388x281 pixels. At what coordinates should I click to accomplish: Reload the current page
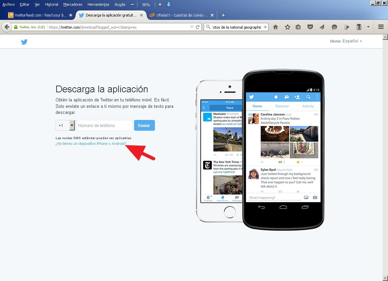198,27
